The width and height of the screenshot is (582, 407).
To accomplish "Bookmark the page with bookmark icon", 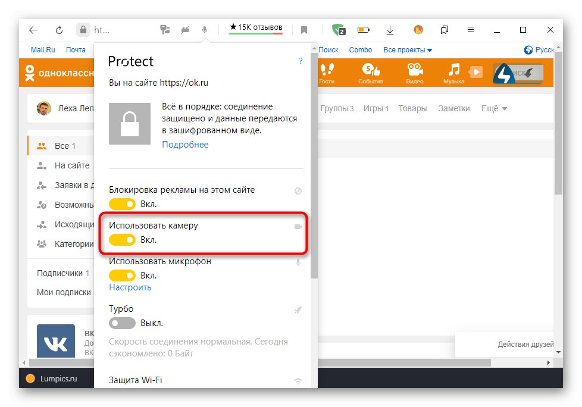I will [x=304, y=30].
